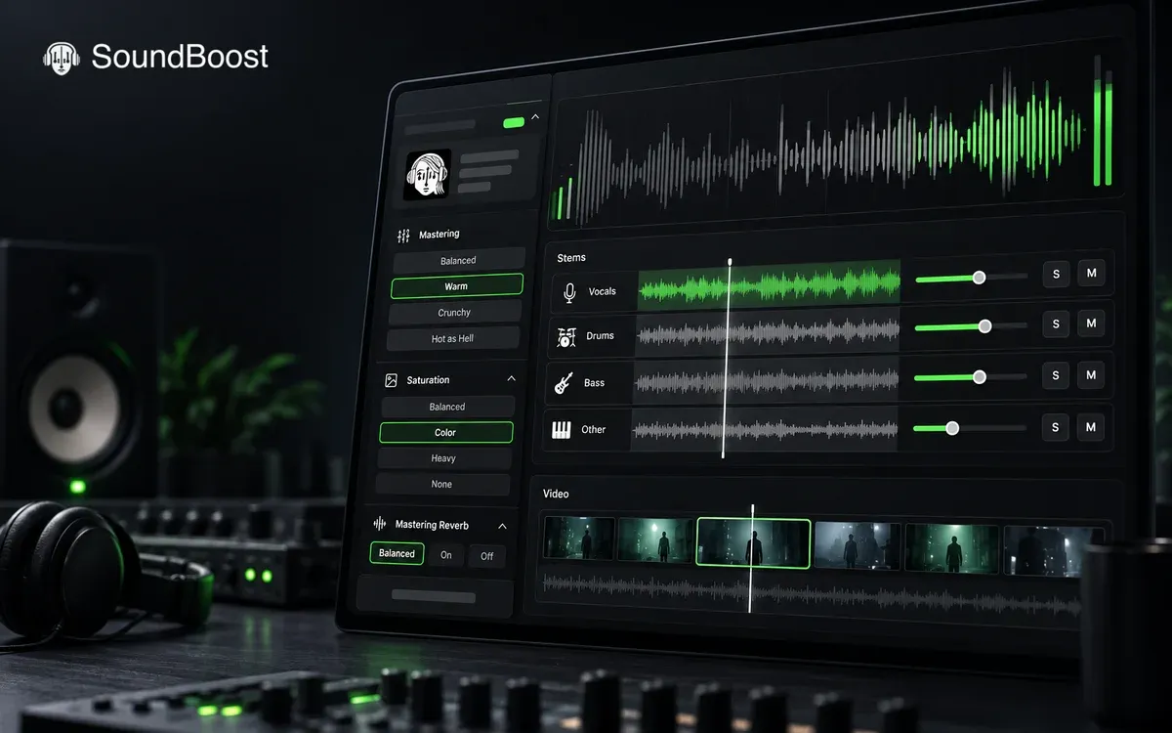Click the Mastering sliders icon
Image resolution: width=1172 pixels, height=733 pixels.
[403, 236]
